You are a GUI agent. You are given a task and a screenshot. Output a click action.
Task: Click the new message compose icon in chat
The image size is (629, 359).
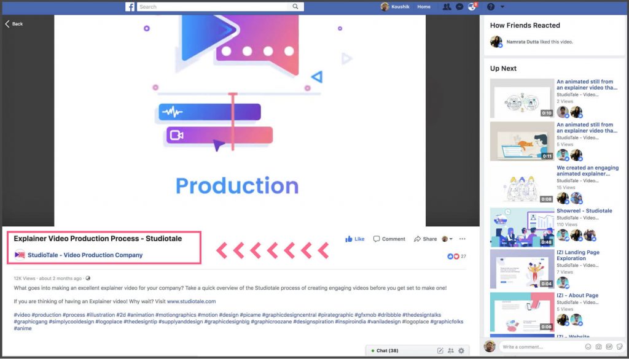440,350
